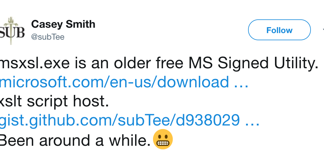The height and width of the screenshot is (155, 324).
Task: Click the SUB trident profile avatar
Action: coord(12,31)
